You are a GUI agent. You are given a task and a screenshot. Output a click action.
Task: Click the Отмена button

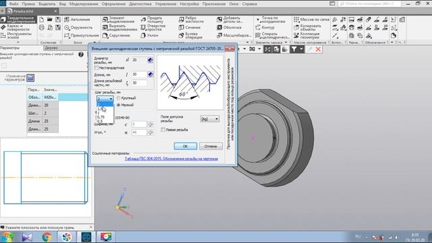tap(211, 146)
